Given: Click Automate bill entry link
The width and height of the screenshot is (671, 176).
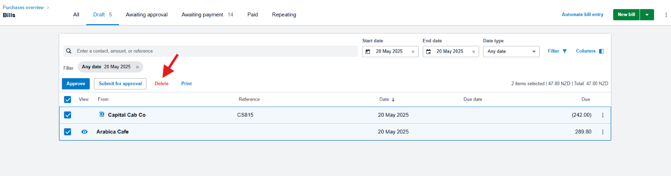Looking at the screenshot, I should [583, 15].
